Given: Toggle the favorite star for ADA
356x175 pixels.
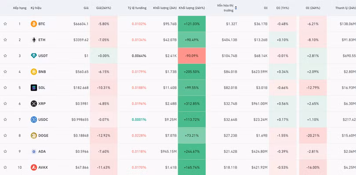Looking at the screenshot, I should coord(5,151).
